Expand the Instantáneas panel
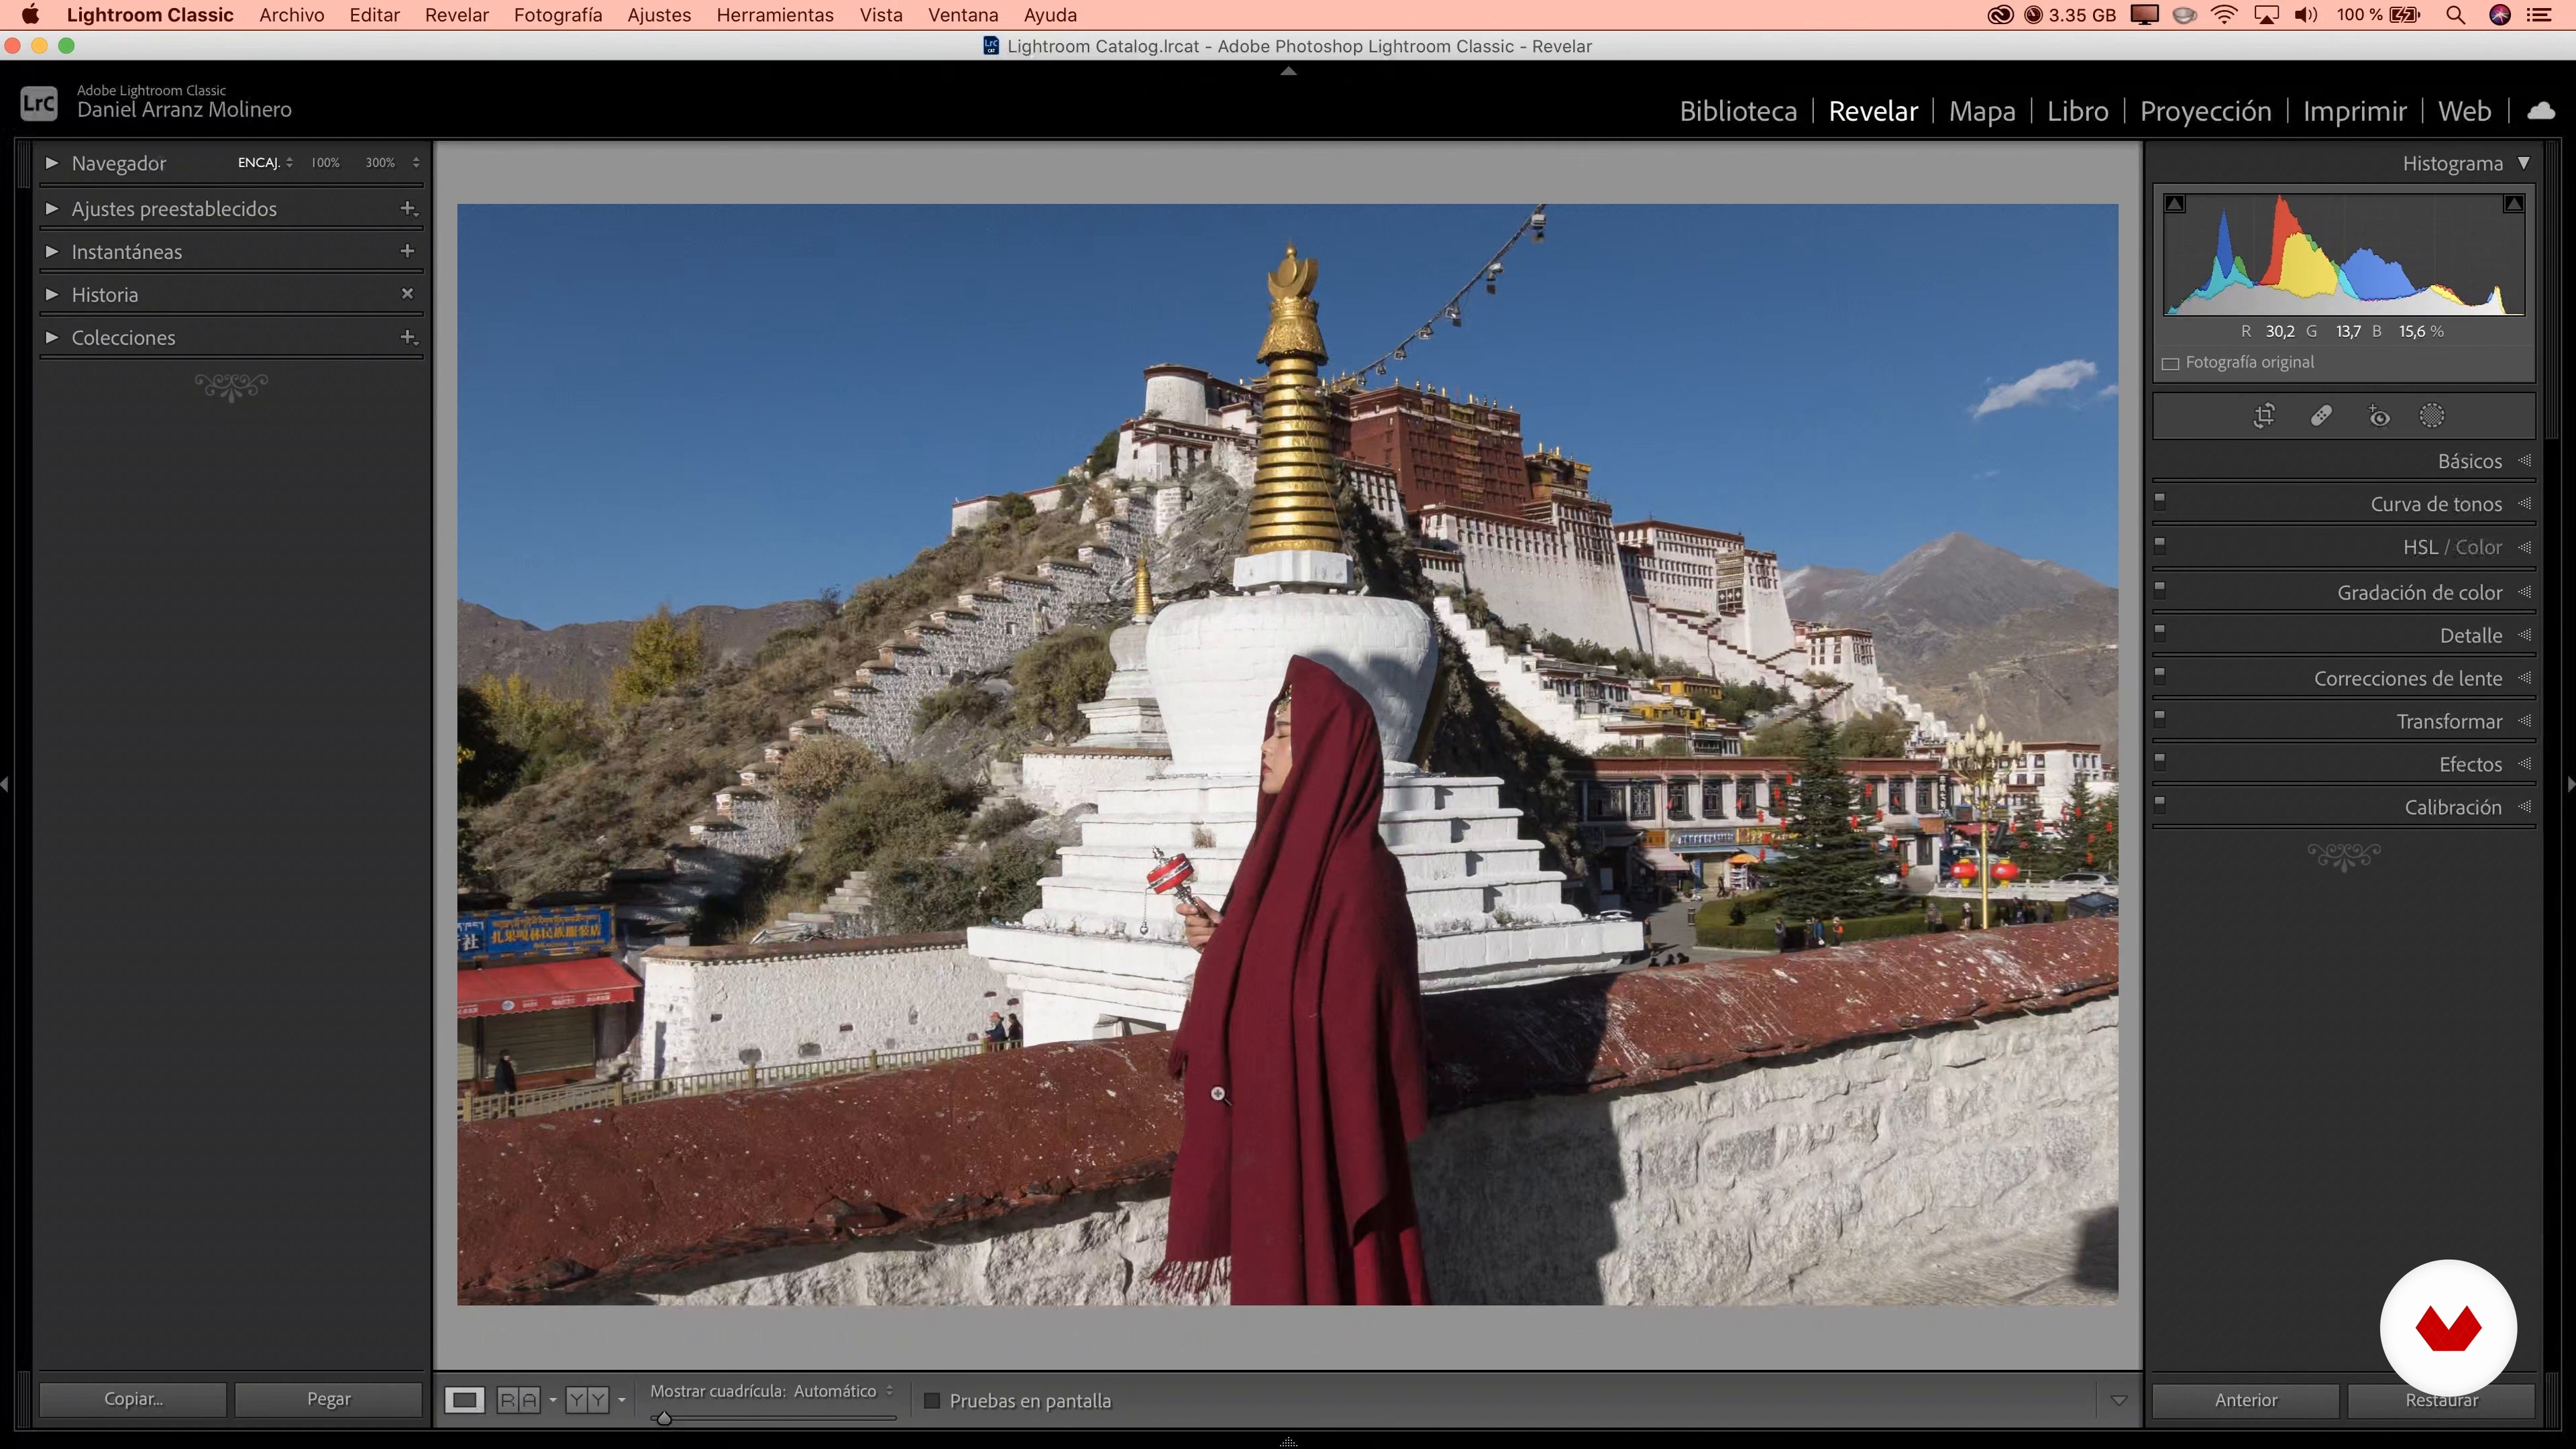The image size is (2576, 1449). coord(52,251)
